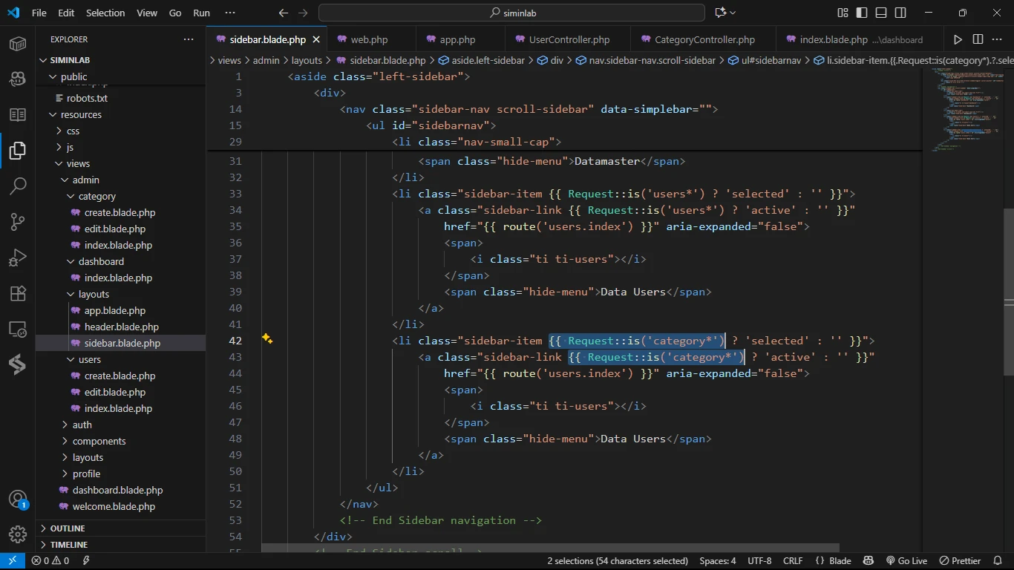The height and width of the screenshot is (570, 1014).
Task: Open the Source Control view
Action: [18, 221]
